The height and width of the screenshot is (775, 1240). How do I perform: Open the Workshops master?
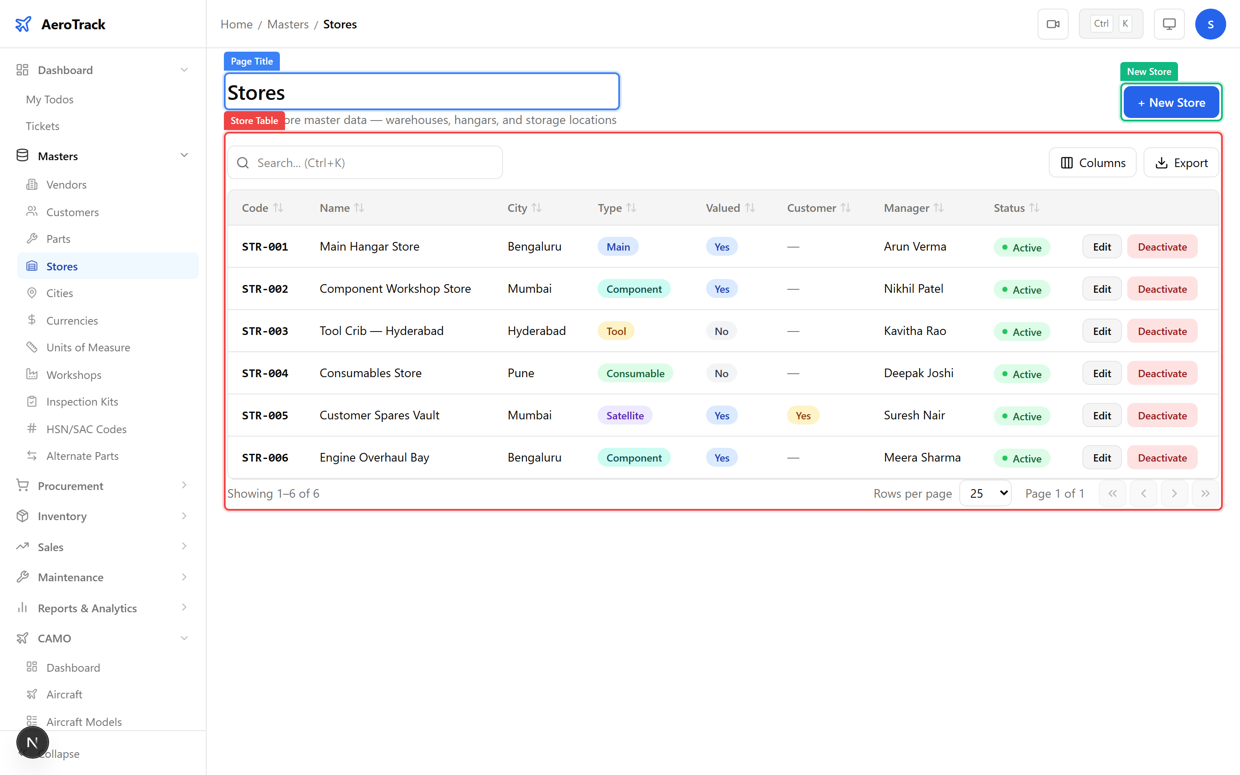point(73,375)
